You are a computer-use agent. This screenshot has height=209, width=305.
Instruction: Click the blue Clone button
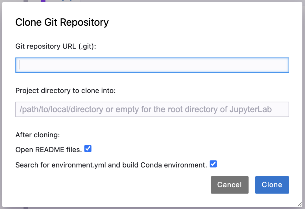click(x=272, y=185)
